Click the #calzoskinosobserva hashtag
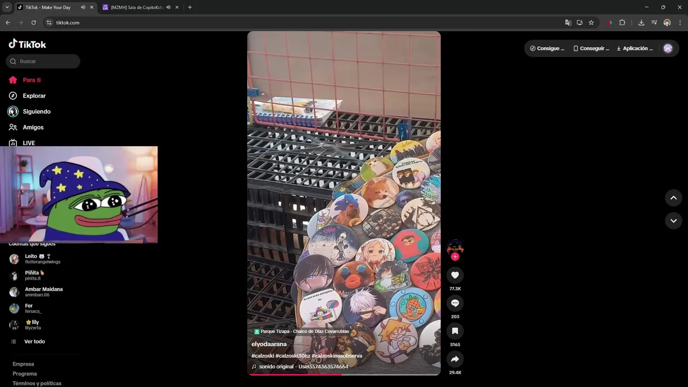The width and height of the screenshot is (688, 387). pos(337,356)
